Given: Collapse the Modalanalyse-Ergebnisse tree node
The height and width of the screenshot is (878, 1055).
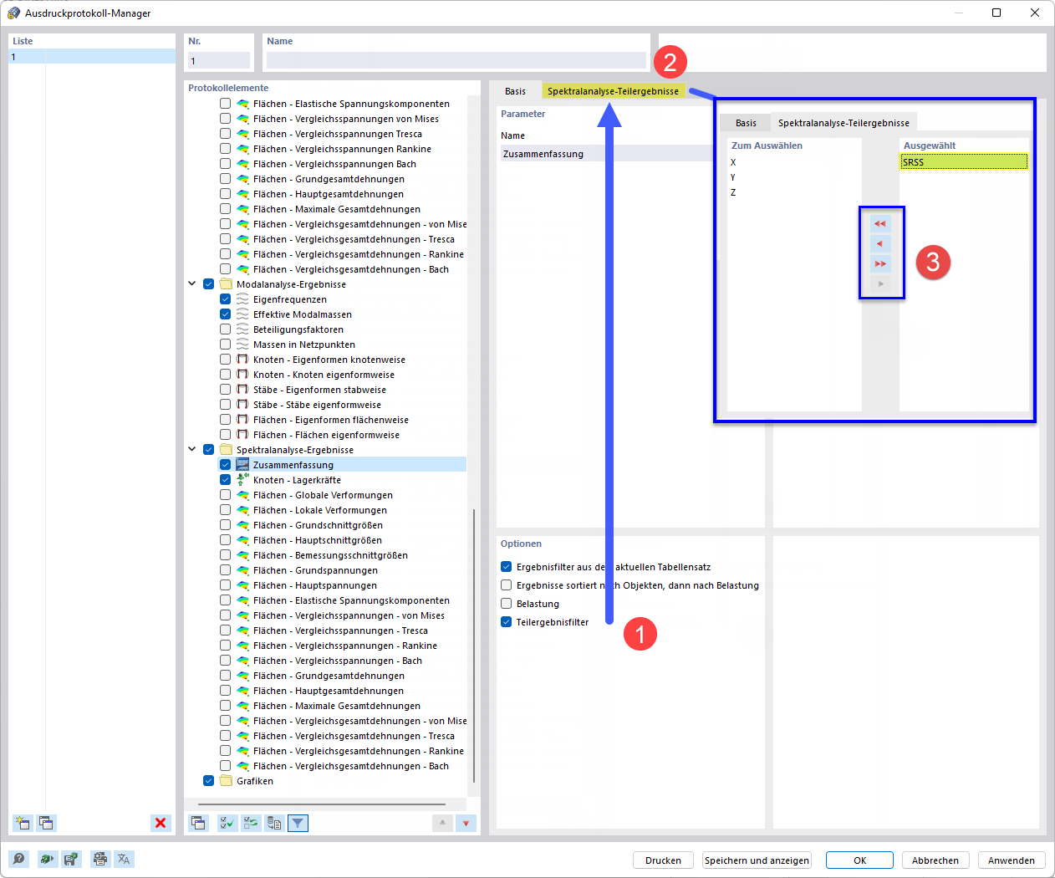Looking at the screenshot, I should (192, 284).
